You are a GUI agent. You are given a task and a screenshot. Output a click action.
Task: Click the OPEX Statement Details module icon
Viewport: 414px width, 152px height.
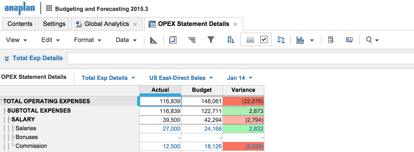point(152,24)
